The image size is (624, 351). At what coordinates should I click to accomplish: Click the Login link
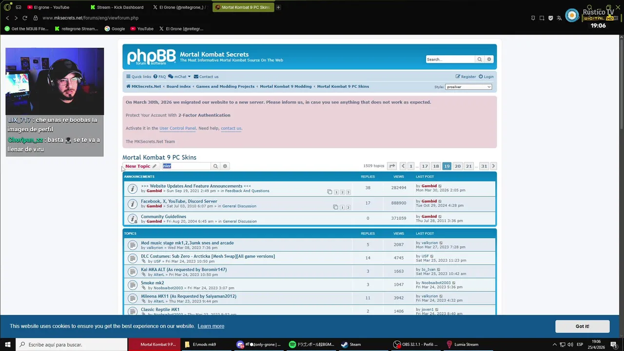(x=486, y=77)
